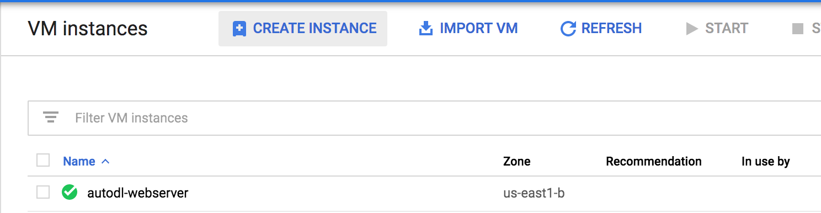Click the Import VM download icon

426,29
